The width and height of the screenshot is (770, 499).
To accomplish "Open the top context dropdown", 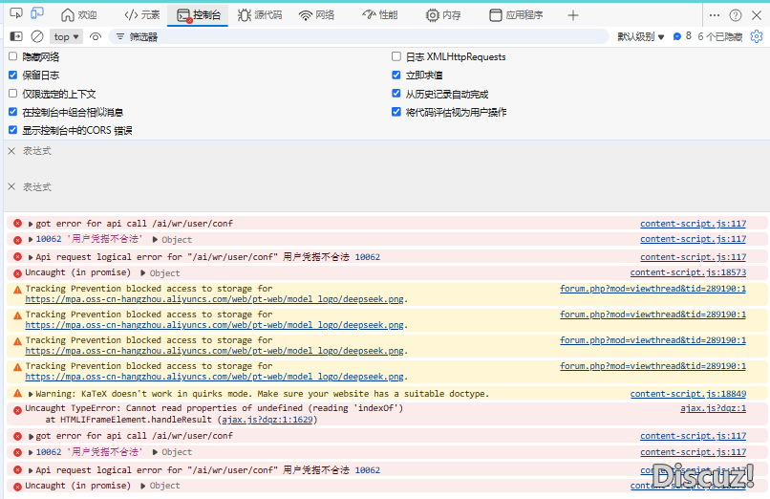I will (x=66, y=36).
